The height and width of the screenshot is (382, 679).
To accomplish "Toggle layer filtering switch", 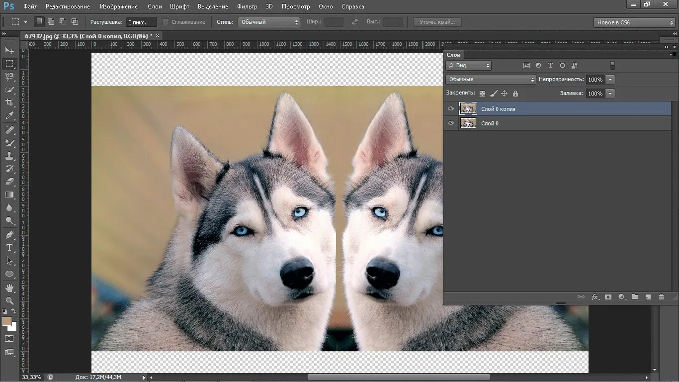I will [x=612, y=65].
